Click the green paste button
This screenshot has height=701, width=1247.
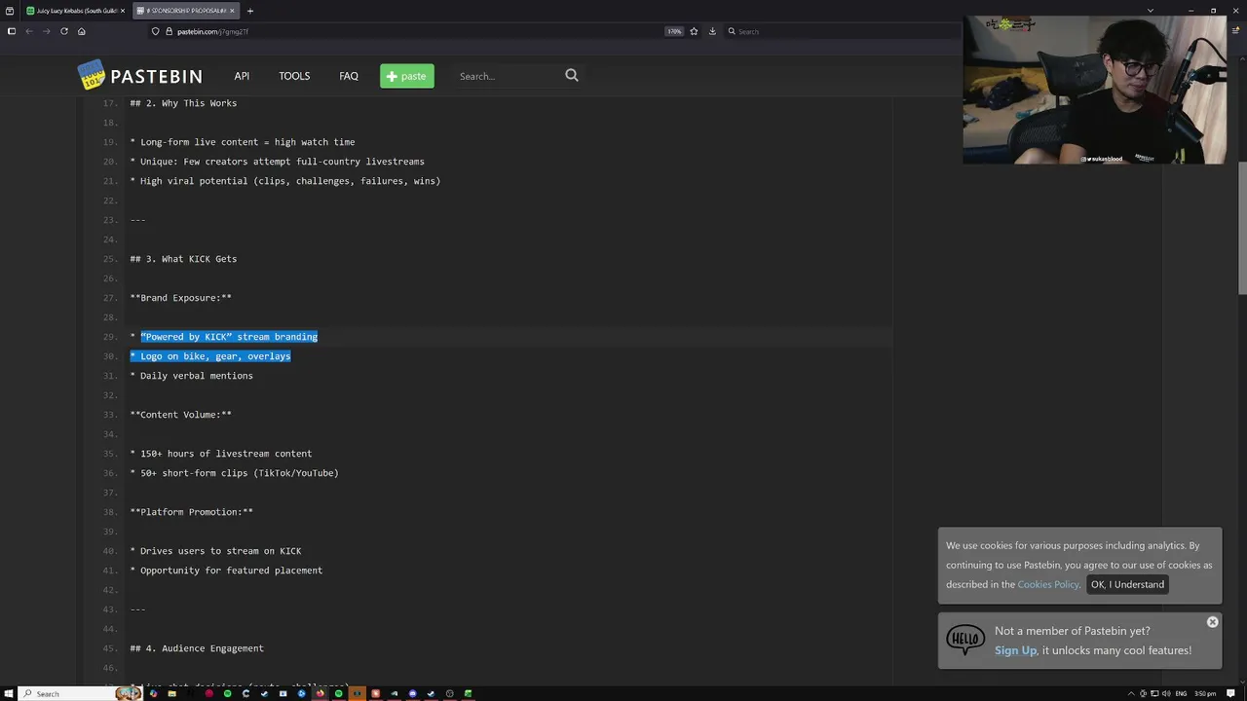(407, 76)
